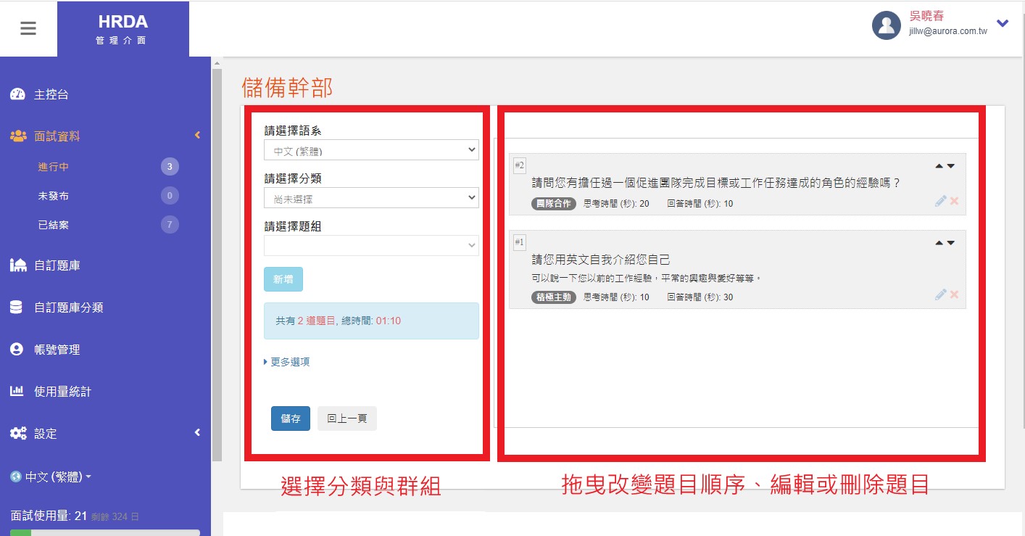Click the question about 促進團隊完成目標
The width and height of the screenshot is (1025, 536).
(x=715, y=184)
